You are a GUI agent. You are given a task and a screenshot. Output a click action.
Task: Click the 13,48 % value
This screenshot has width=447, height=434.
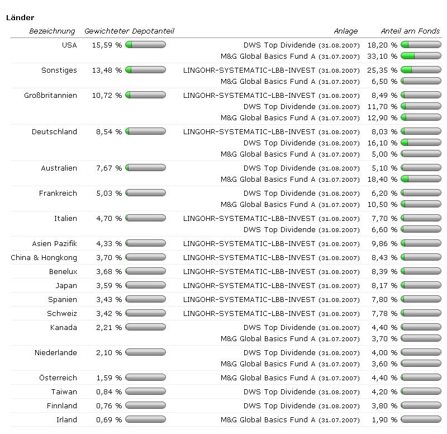(x=107, y=70)
